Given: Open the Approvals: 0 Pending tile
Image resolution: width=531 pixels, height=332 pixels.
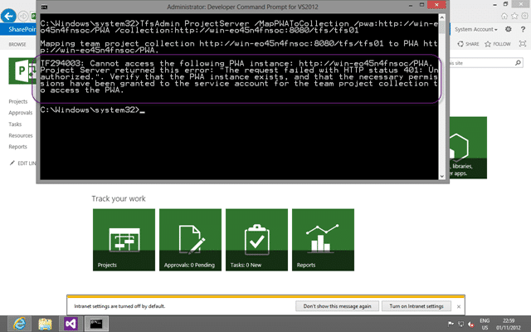Looking at the screenshot, I should (x=190, y=240).
